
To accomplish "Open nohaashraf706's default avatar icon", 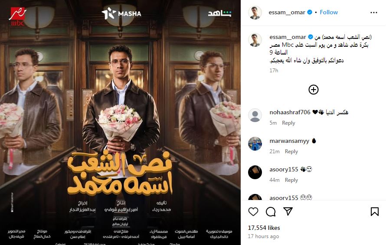I will 255,115.
